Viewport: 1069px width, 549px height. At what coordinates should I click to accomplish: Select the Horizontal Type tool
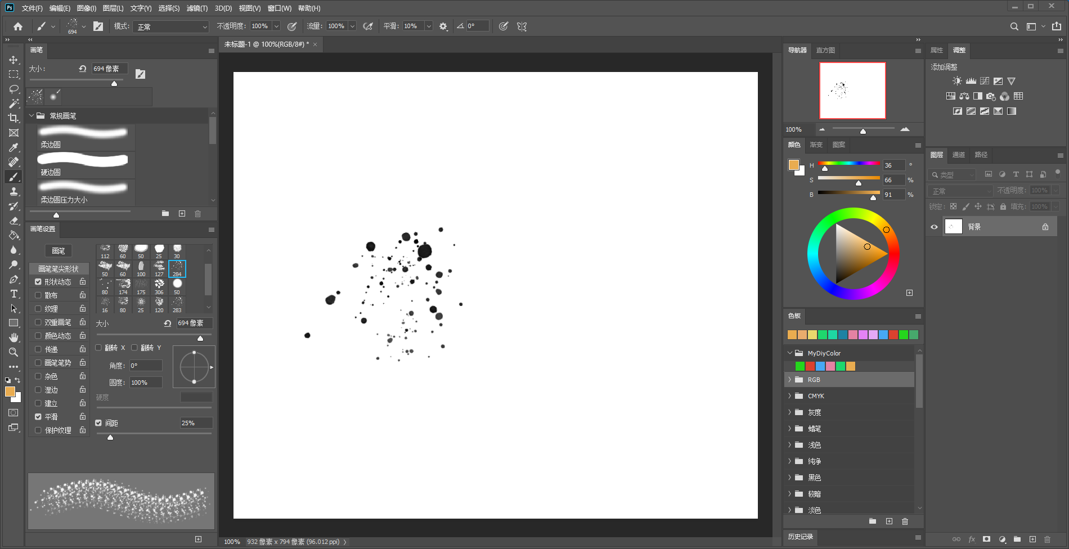[x=14, y=294]
